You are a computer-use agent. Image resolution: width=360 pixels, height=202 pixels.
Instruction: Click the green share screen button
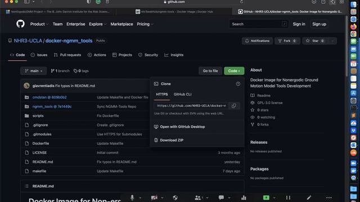[x=266, y=198]
